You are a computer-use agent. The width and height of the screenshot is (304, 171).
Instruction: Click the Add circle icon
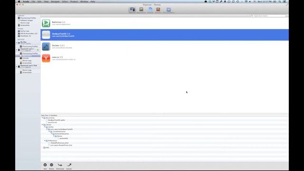pos(45,165)
